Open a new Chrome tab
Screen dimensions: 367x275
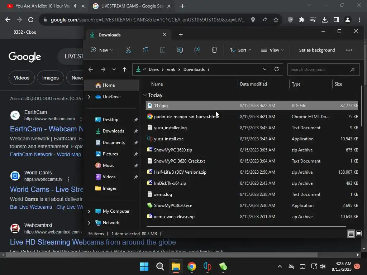(x=182, y=6)
